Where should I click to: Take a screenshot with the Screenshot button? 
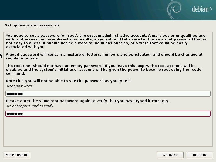[17, 155]
